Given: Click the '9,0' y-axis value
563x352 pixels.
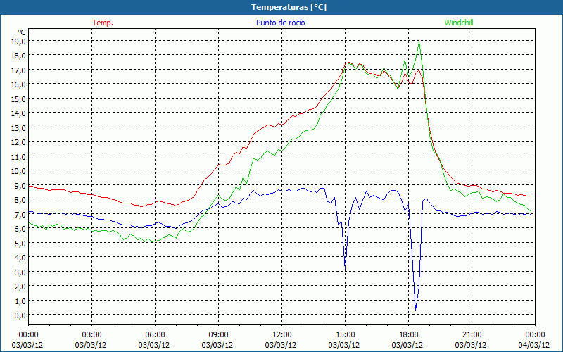Looking at the screenshot, I should [20, 185].
